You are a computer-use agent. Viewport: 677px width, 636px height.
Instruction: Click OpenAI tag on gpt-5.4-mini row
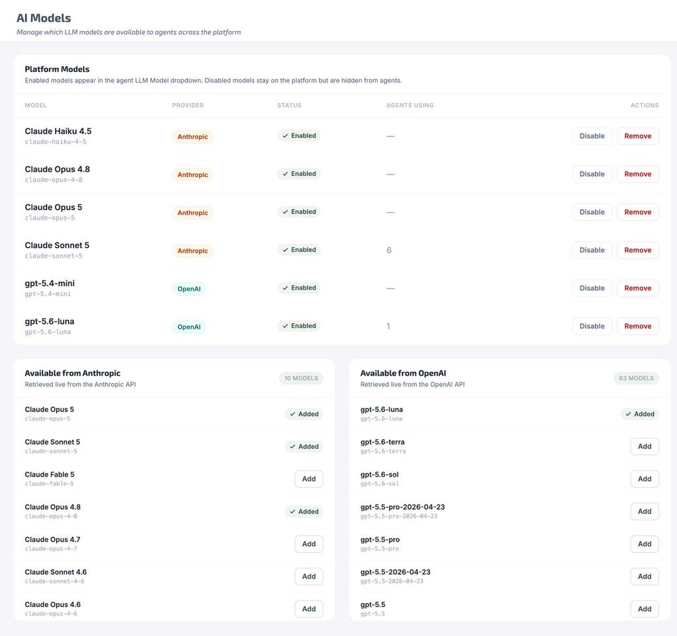(189, 289)
